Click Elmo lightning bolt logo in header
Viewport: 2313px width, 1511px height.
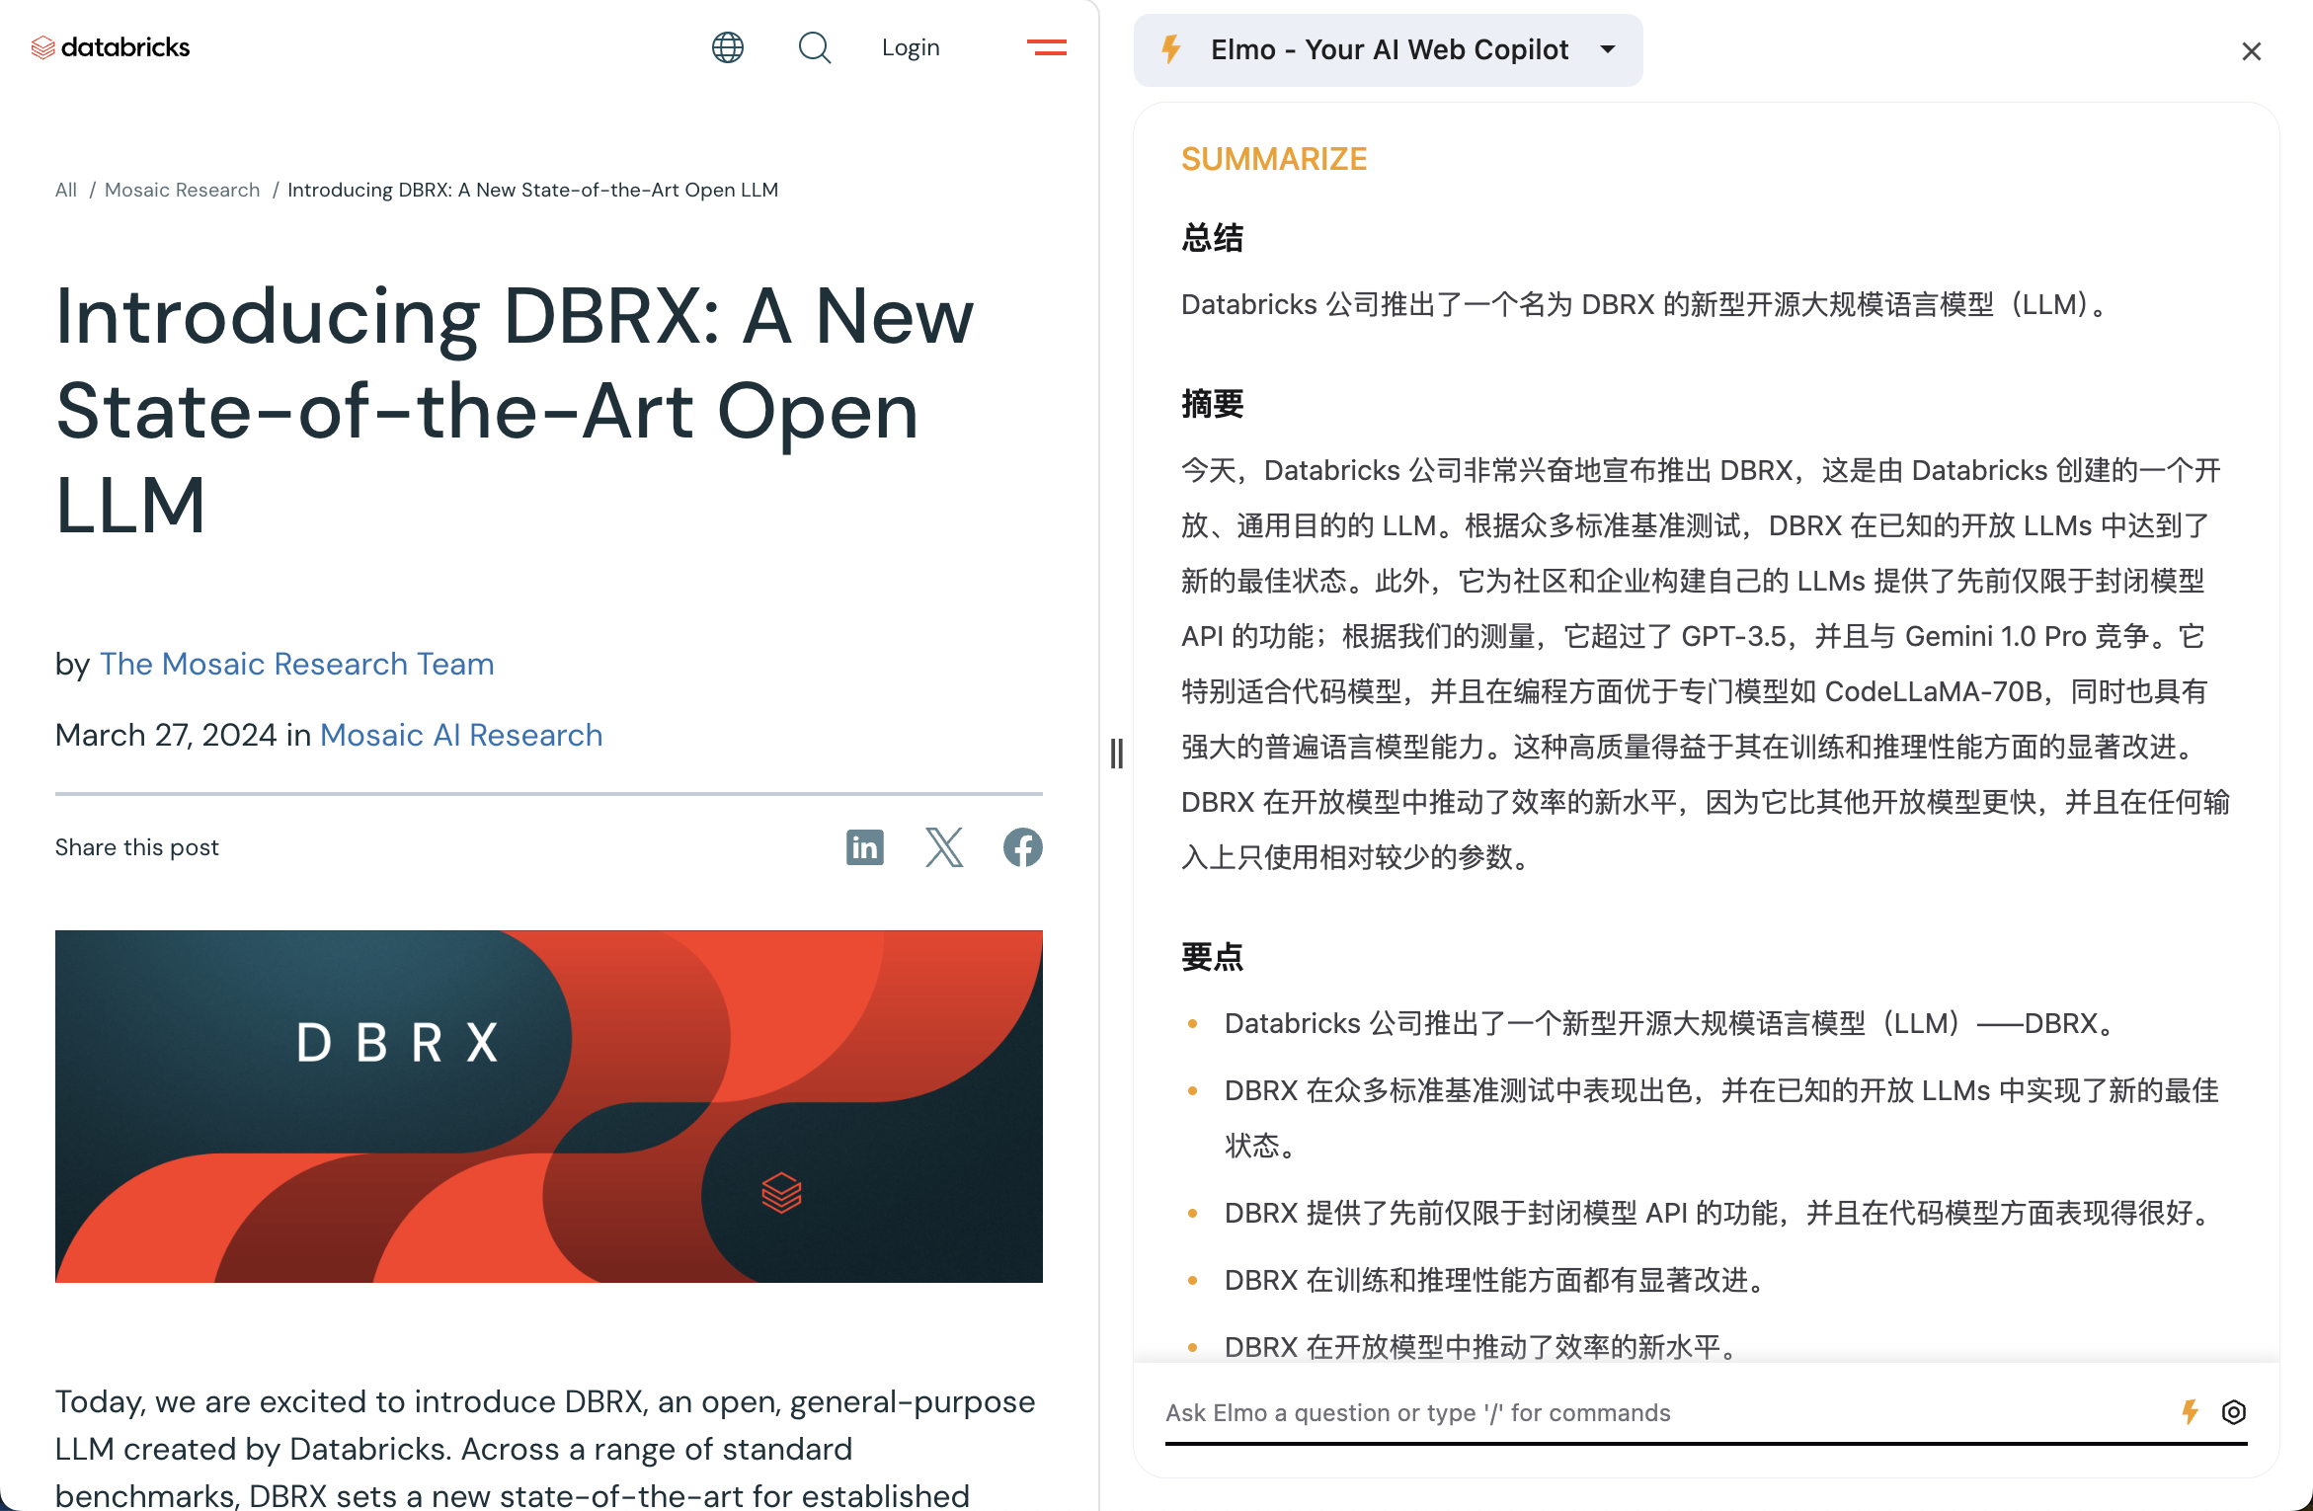(x=1171, y=49)
